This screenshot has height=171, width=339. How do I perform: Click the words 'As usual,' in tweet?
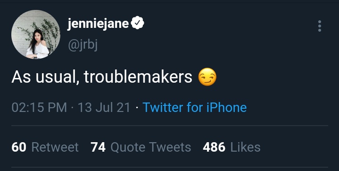45,77
